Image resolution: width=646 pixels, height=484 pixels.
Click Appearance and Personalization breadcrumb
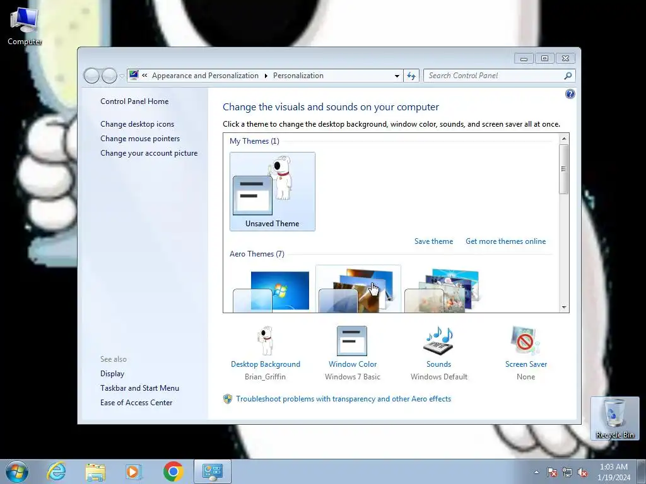205,76
